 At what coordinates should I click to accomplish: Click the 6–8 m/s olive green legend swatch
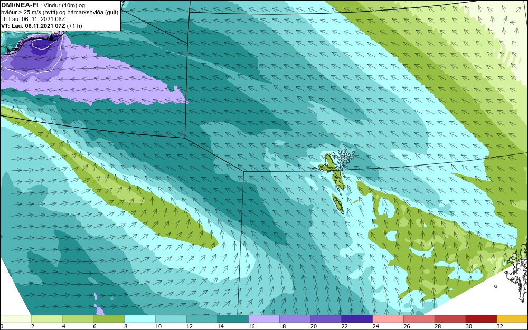109,319
